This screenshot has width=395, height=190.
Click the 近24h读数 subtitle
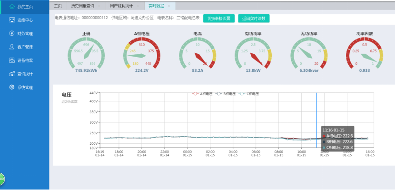tap(69, 101)
